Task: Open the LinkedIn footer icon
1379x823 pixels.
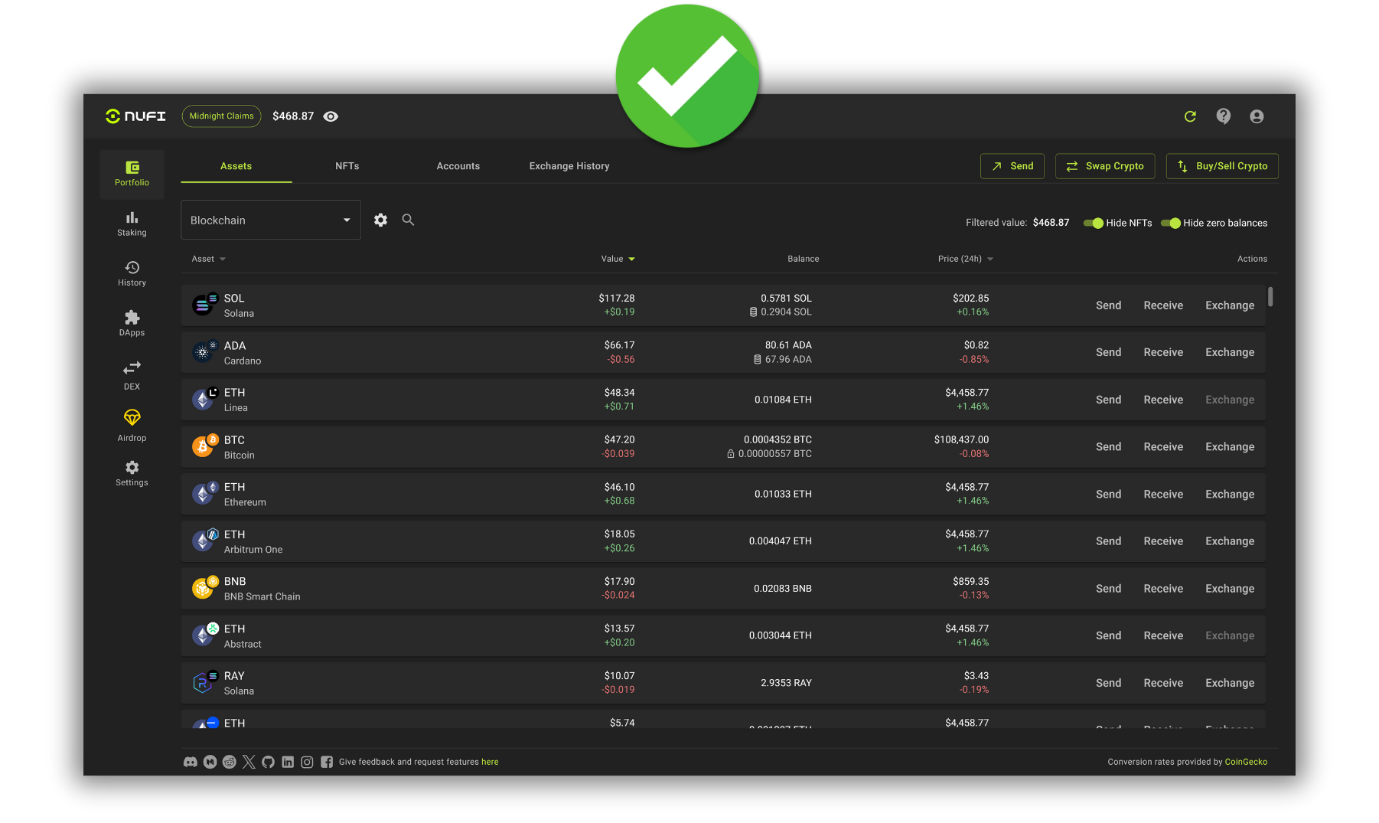Action: [288, 762]
